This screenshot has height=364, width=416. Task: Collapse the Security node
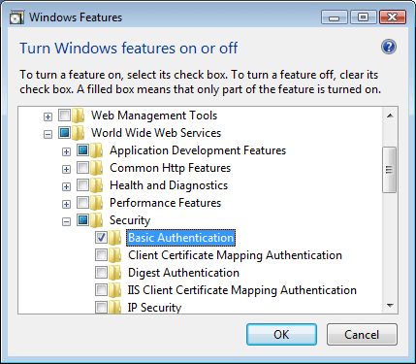[66, 221]
